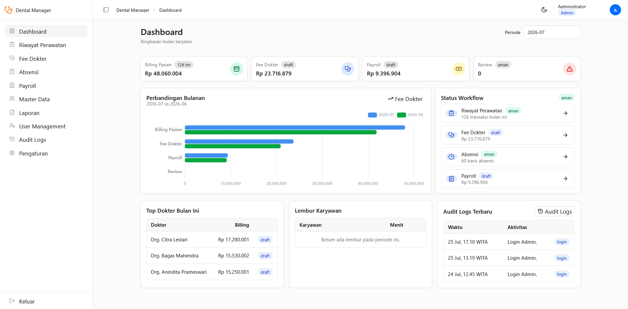628x309 pixels.
Task: Open Absensi workflow arrow
Action: [565, 157]
